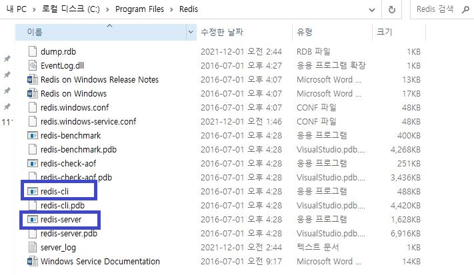474x275 pixels.
Task: Click the redis-cli application icon
Action: (x=33, y=191)
